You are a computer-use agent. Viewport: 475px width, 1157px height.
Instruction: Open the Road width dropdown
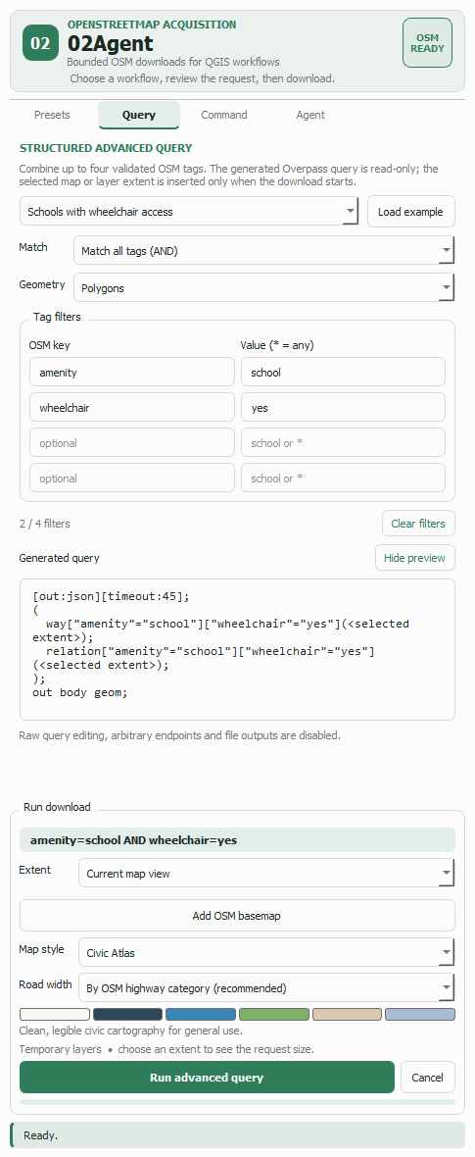[266, 988]
